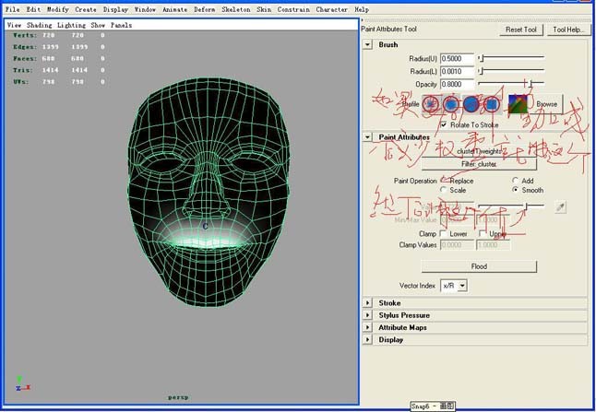
Task: Open the Edit menu
Action: pos(33,9)
